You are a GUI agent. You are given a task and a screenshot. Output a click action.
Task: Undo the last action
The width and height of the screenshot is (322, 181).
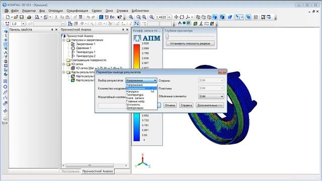(88, 17)
